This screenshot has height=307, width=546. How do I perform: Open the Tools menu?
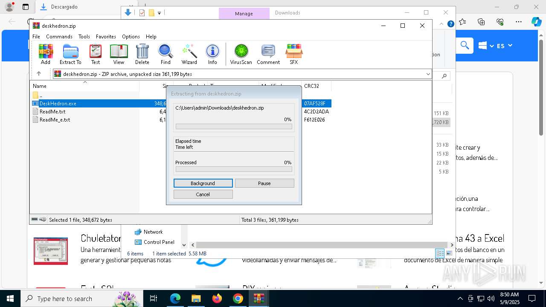click(x=84, y=37)
